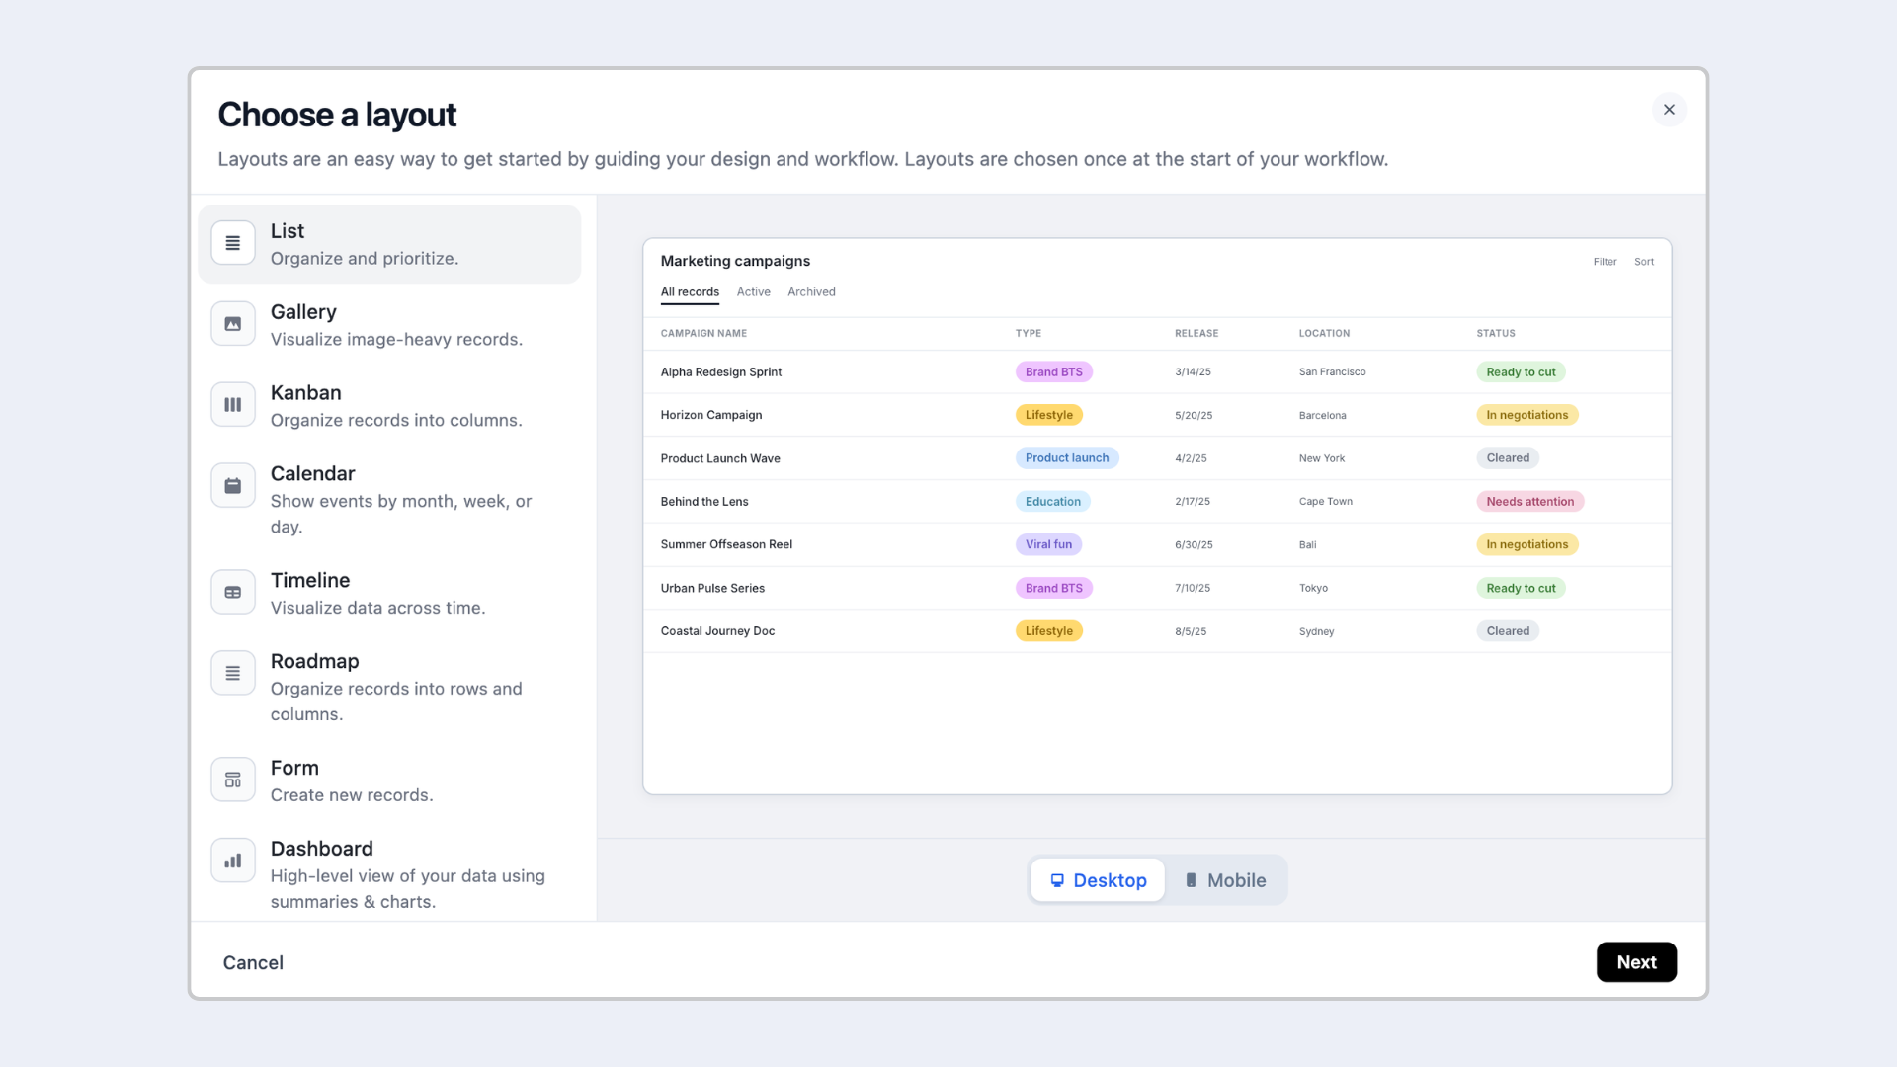Image resolution: width=1897 pixels, height=1067 pixels.
Task: Switch preview to Desktop view
Action: click(1098, 880)
